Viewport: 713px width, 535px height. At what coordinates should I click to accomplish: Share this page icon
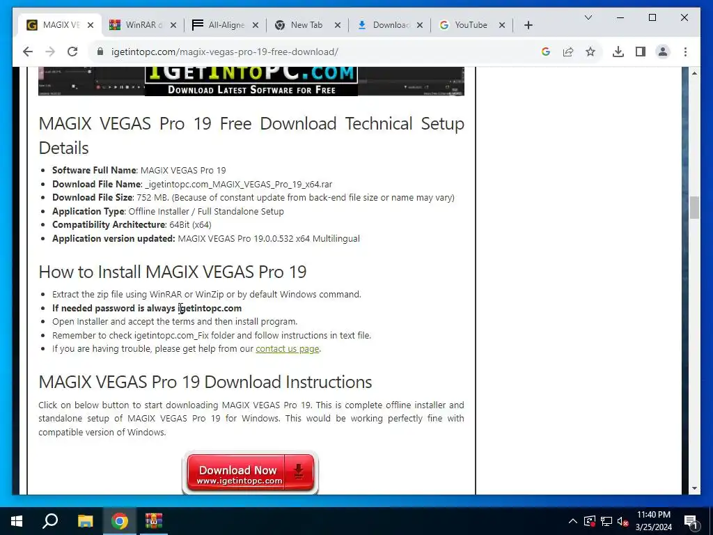pos(568,52)
